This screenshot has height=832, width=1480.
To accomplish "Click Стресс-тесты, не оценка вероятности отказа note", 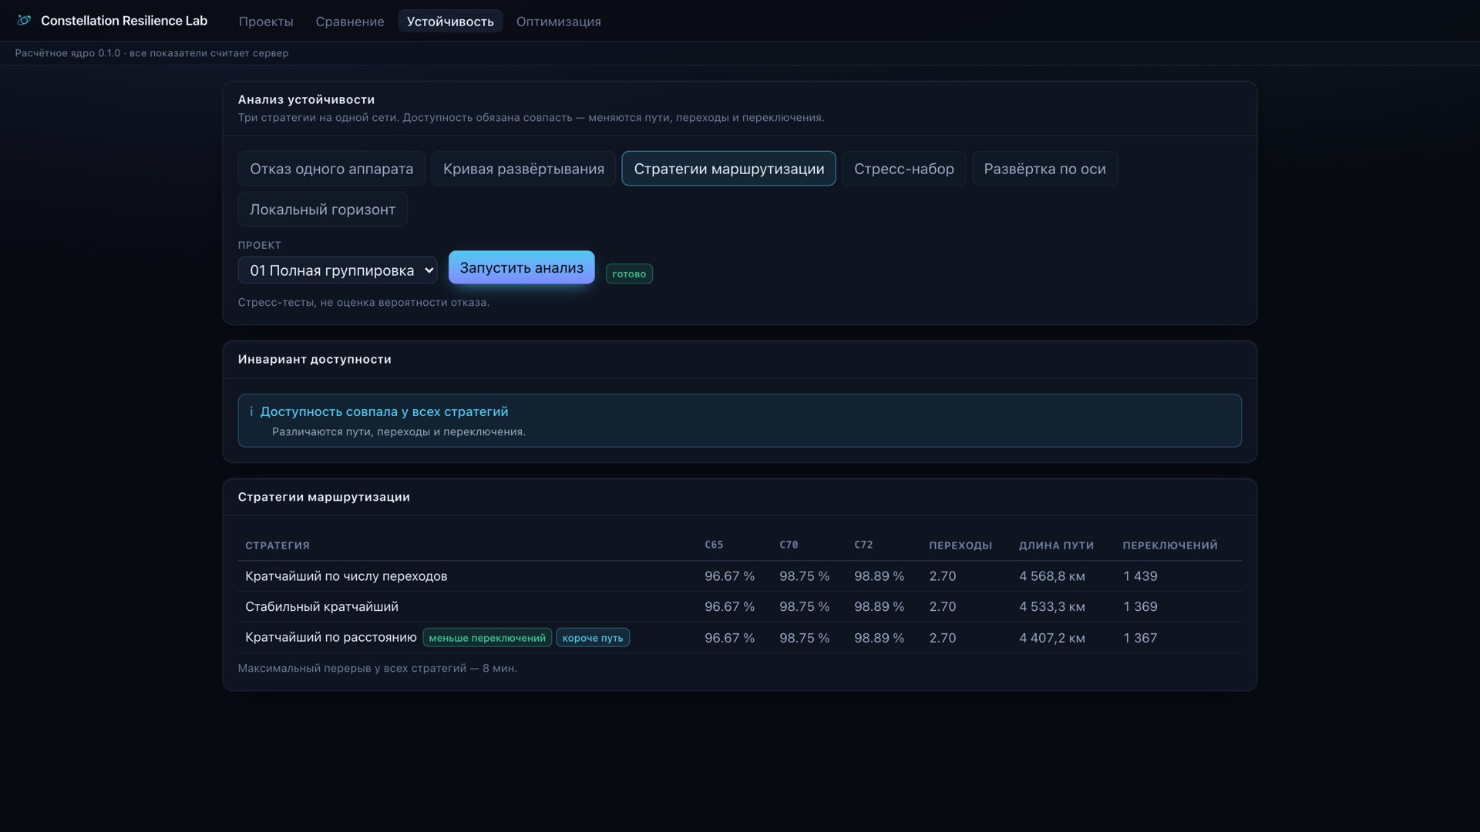I will click(364, 303).
